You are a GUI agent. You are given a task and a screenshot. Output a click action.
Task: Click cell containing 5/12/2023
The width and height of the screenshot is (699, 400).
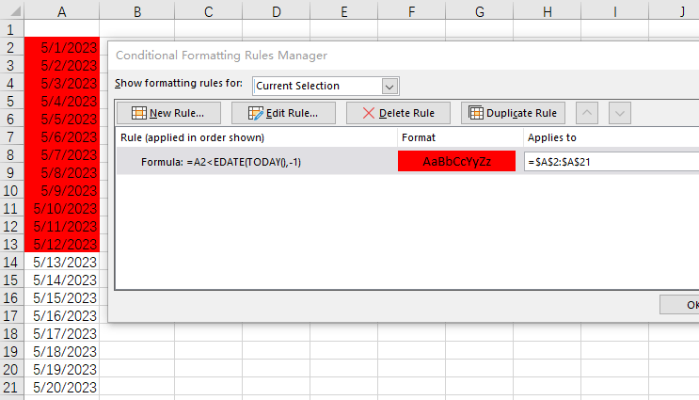[x=62, y=244]
